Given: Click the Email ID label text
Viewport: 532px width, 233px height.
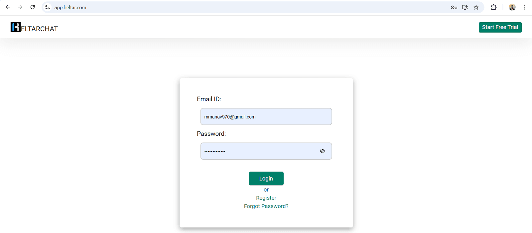Looking at the screenshot, I should click(x=209, y=99).
